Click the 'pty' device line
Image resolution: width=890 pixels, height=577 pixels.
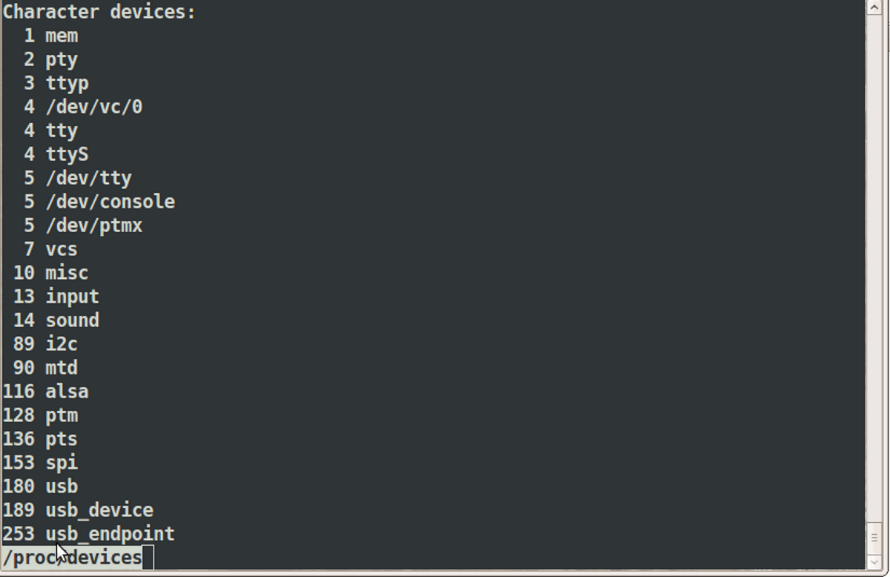[61, 59]
